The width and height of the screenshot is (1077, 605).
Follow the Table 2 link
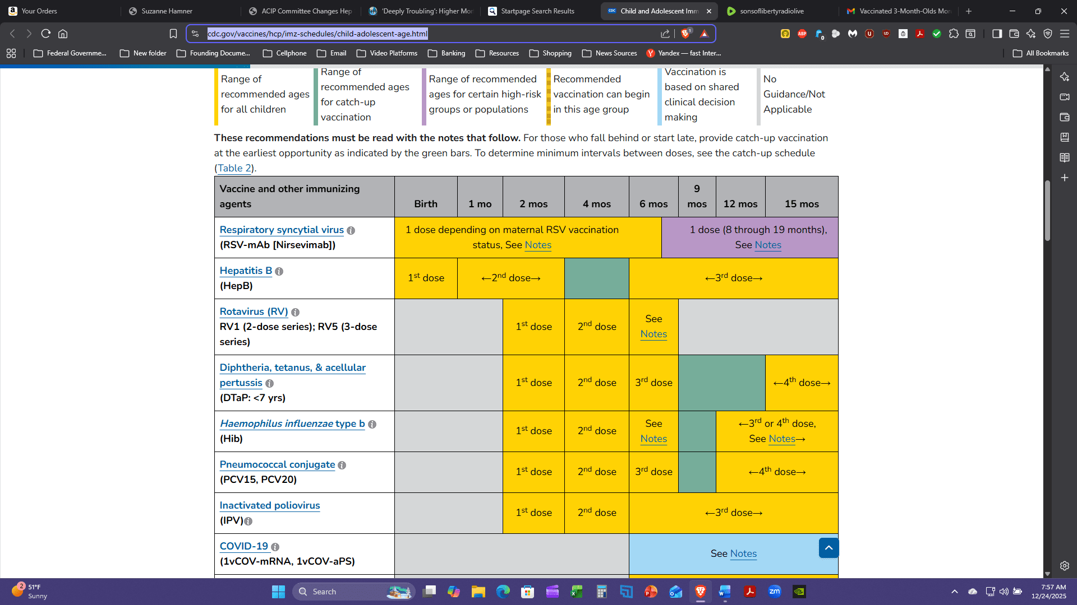(x=234, y=168)
